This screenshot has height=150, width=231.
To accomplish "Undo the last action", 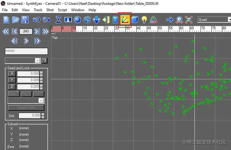I will point(37,20).
